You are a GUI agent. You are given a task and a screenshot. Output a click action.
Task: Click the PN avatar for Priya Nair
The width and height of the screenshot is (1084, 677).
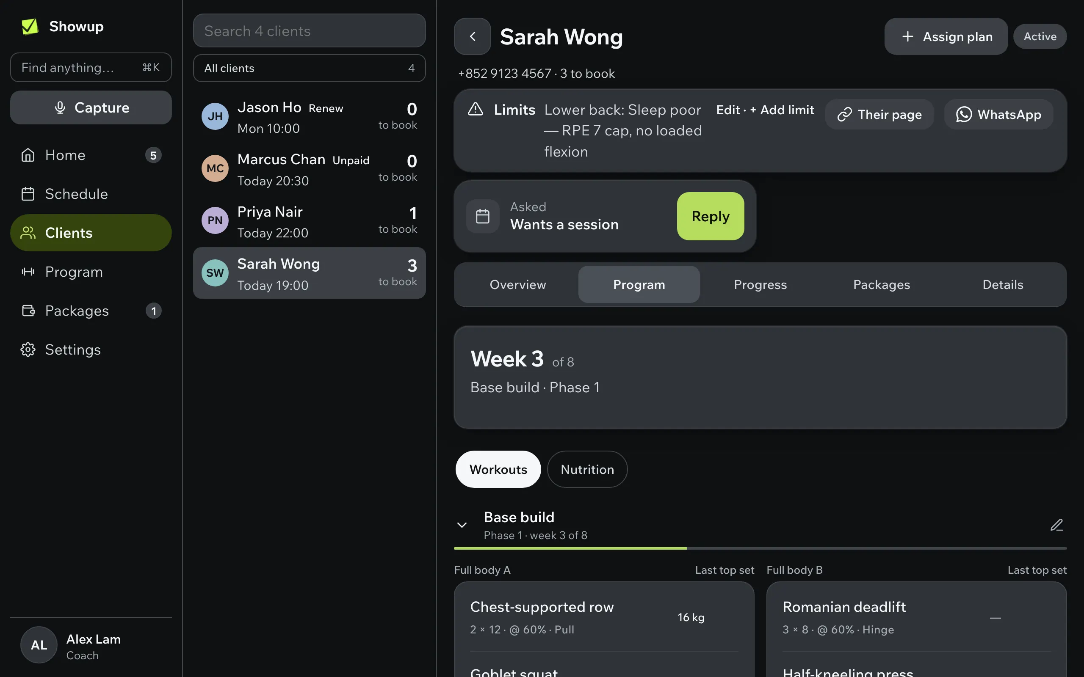(x=215, y=220)
